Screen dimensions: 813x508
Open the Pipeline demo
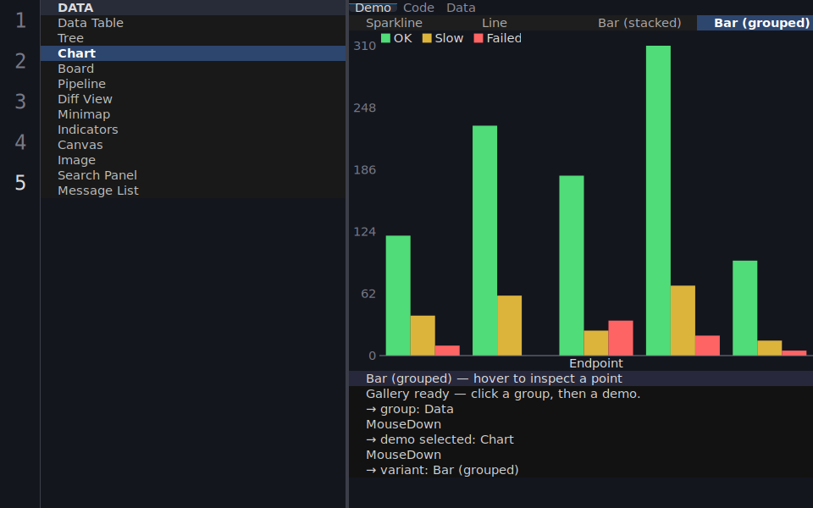193,84
